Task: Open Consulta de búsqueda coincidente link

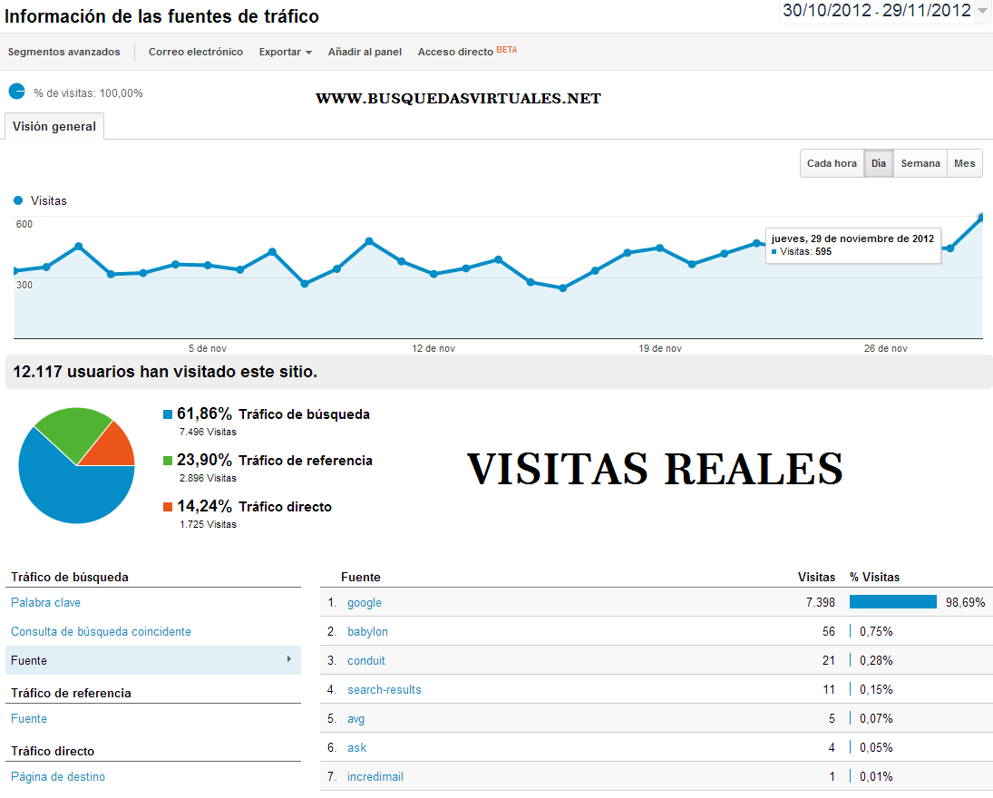Action: click(101, 631)
